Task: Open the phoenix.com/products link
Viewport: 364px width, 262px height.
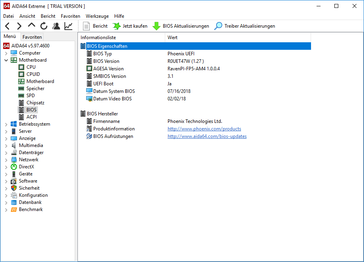Action: (x=204, y=129)
